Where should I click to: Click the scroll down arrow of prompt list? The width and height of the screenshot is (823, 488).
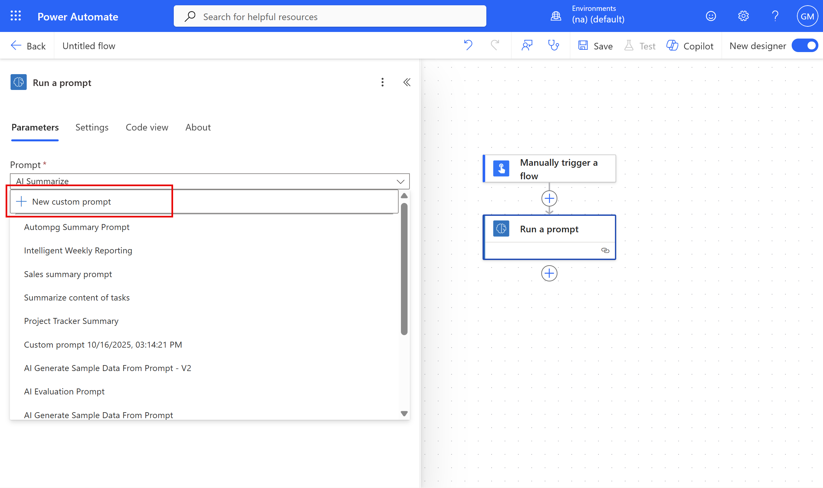(x=404, y=414)
